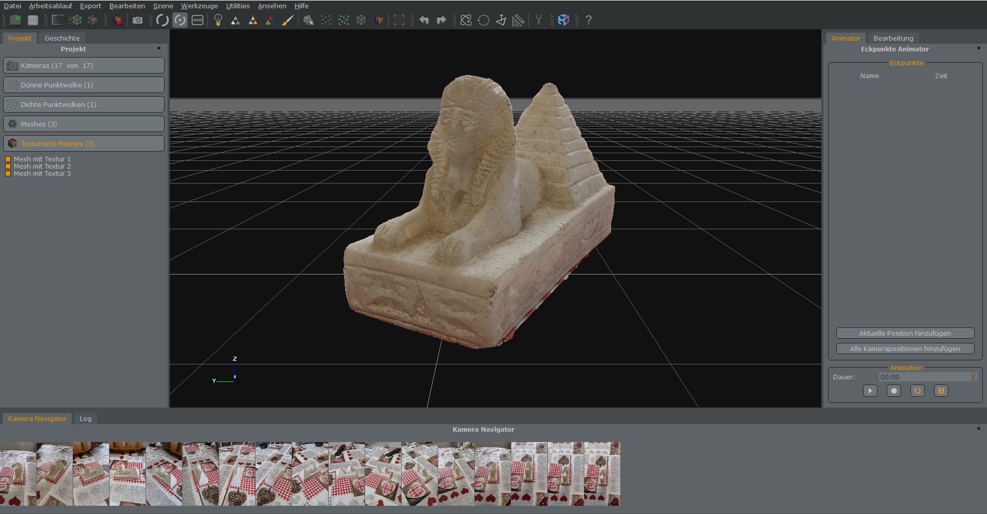Toggle visibility of Mesh mit Textur 1
Image resolution: width=987 pixels, height=514 pixels.
[8, 159]
